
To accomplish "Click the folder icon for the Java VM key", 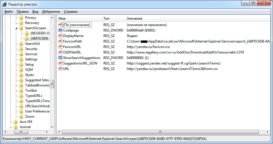I will tap(16, 121).
